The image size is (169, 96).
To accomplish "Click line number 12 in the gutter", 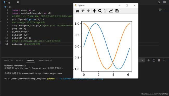I will click(x=7, y=44).
